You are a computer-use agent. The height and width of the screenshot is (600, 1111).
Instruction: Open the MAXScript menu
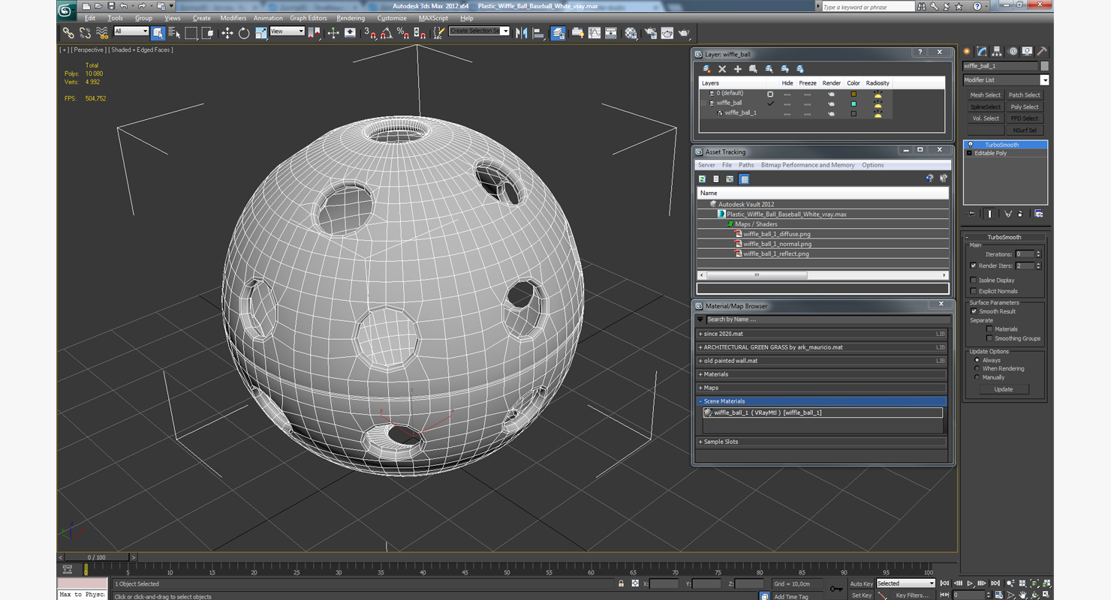click(433, 18)
